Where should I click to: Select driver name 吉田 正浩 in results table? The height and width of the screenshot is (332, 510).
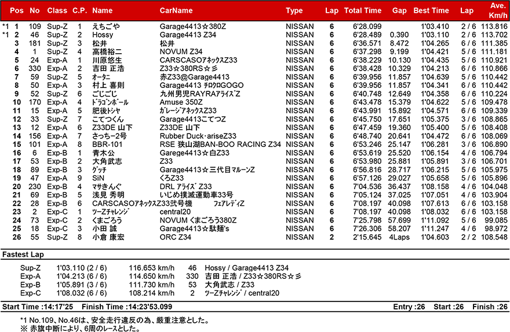[108, 68]
